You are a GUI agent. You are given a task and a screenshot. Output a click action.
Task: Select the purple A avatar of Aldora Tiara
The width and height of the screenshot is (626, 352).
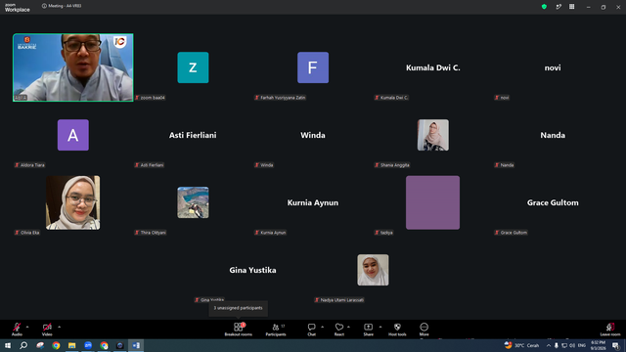pyautogui.click(x=73, y=135)
